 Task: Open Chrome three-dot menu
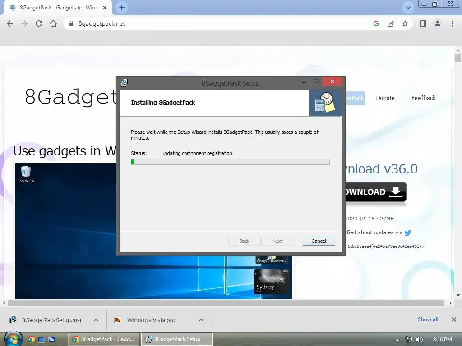pyautogui.click(x=452, y=23)
